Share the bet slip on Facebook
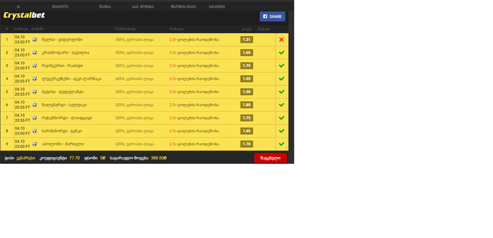 click(272, 16)
